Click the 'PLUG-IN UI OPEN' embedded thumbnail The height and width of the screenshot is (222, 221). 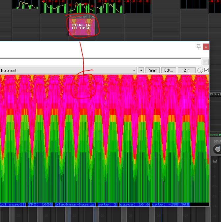tap(82, 27)
